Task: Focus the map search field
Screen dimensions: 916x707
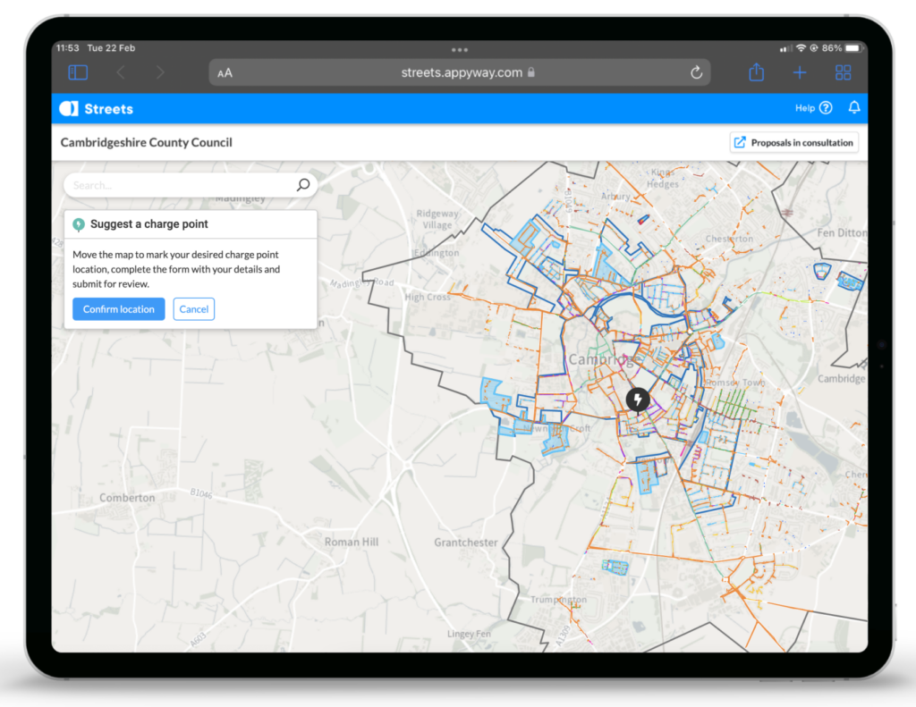Action: click(x=179, y=185)
